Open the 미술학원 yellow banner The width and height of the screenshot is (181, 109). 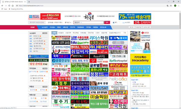pyautogui.click(x=99, y=97)
